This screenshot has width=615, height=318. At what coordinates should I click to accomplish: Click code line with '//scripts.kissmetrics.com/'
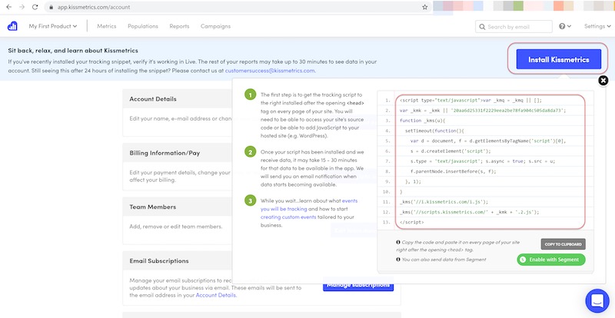click(470, 212)
